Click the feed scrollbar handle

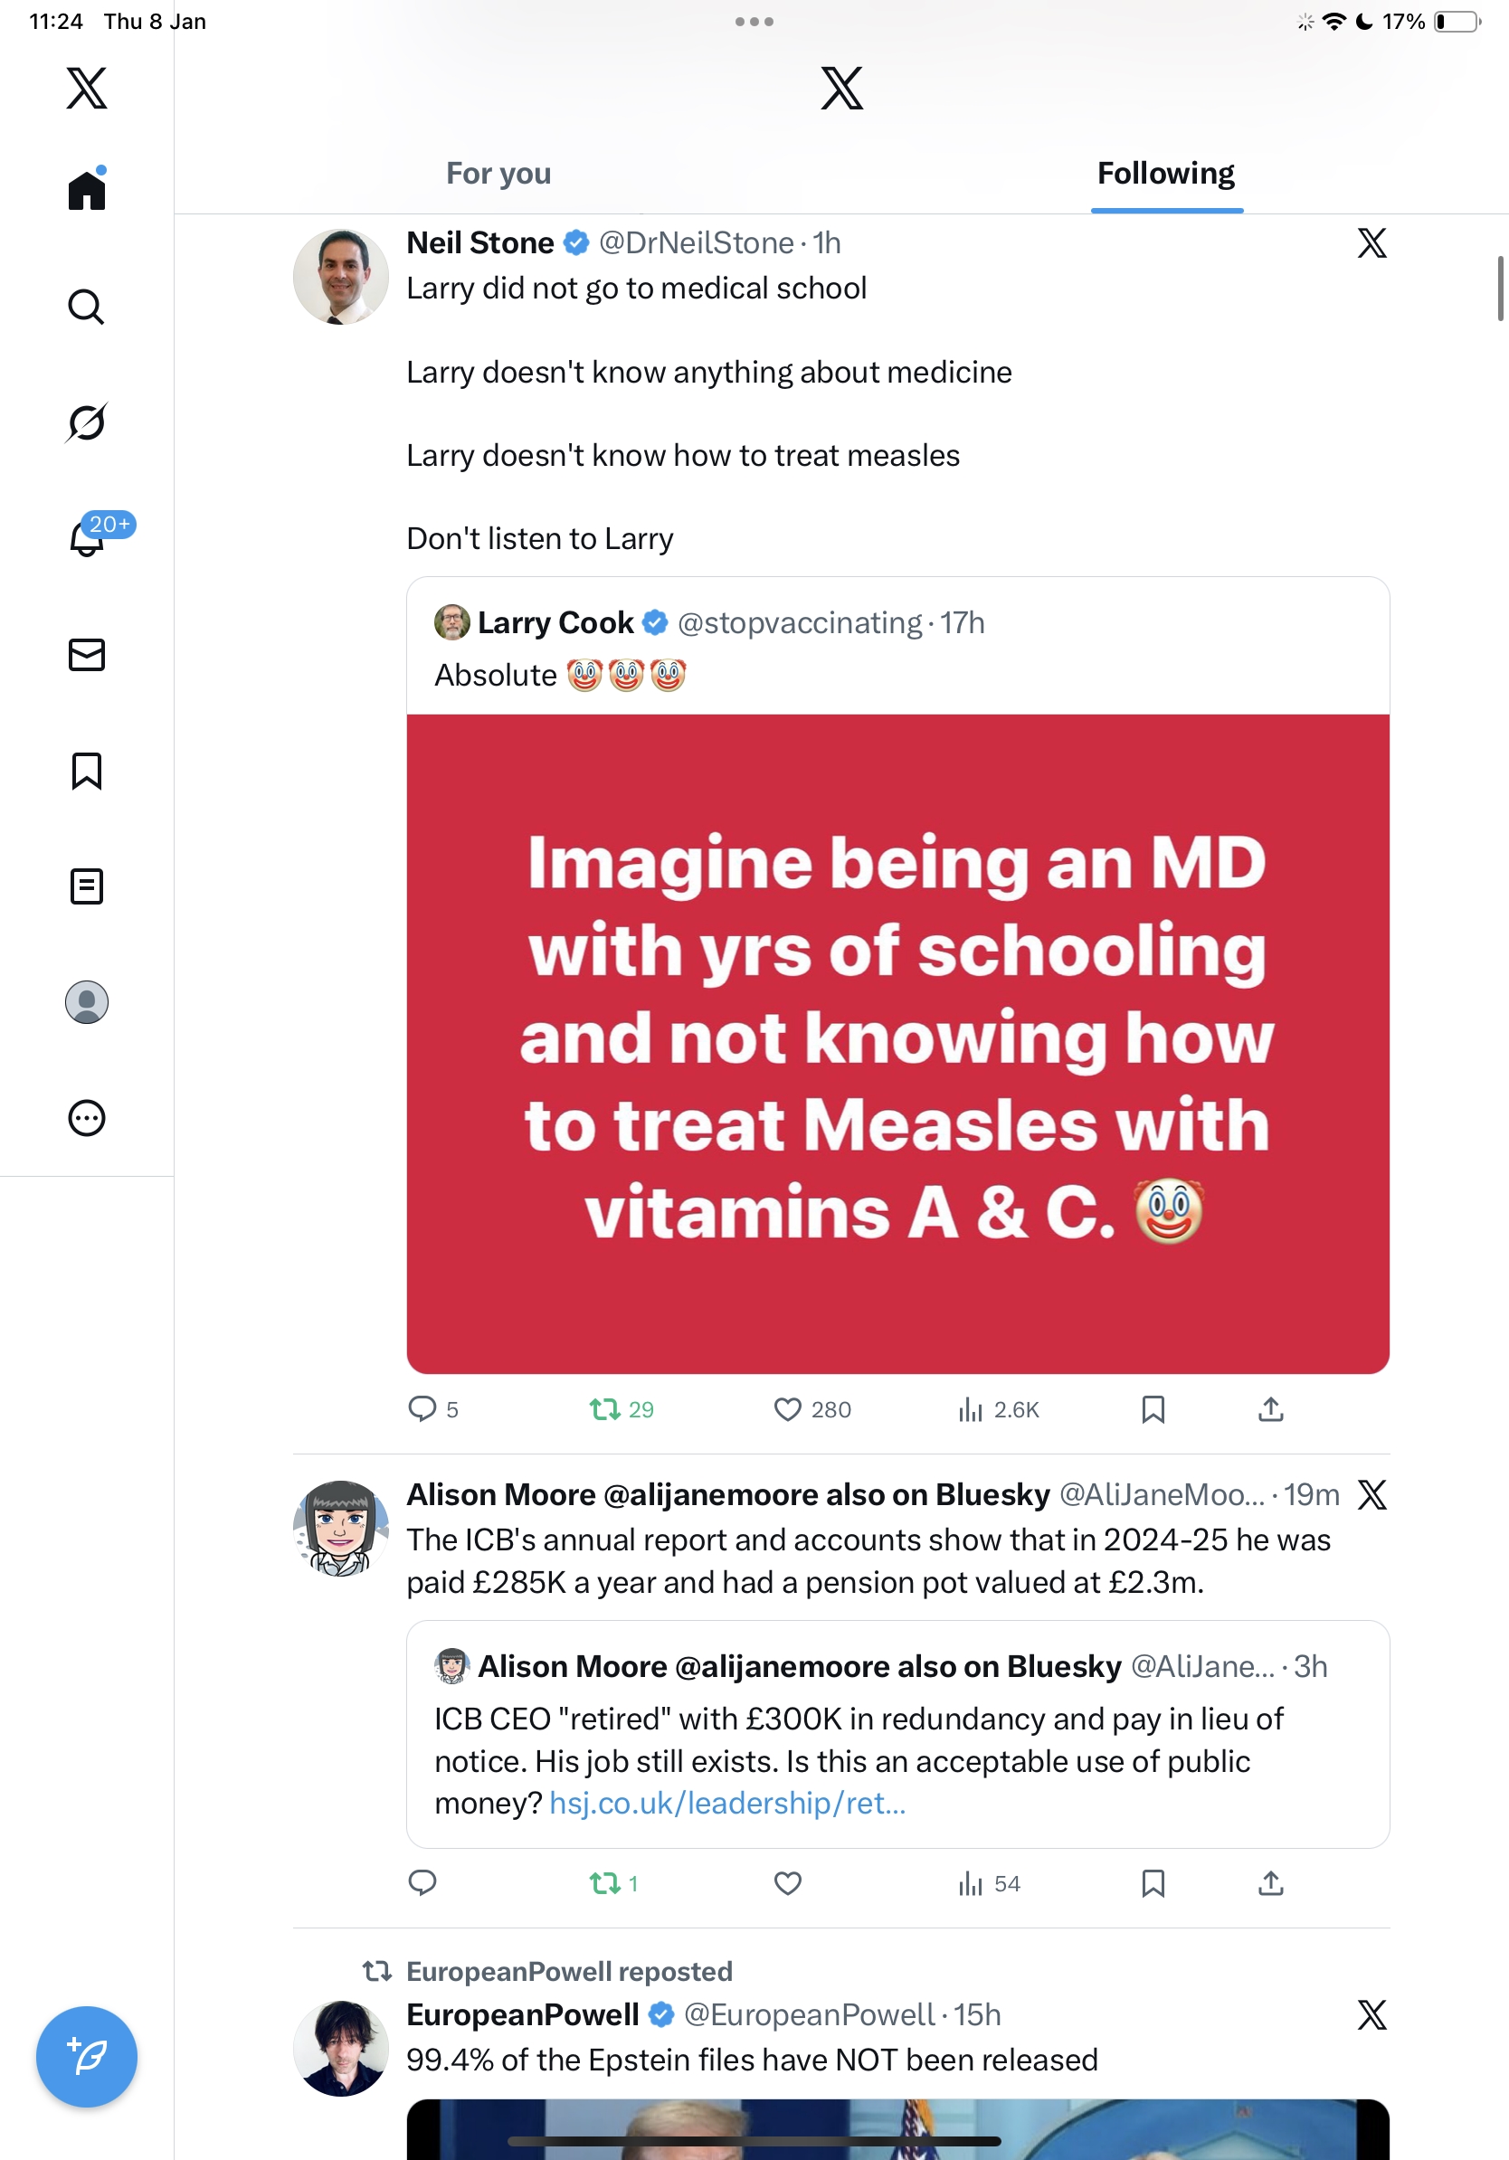click(1501, 288)
